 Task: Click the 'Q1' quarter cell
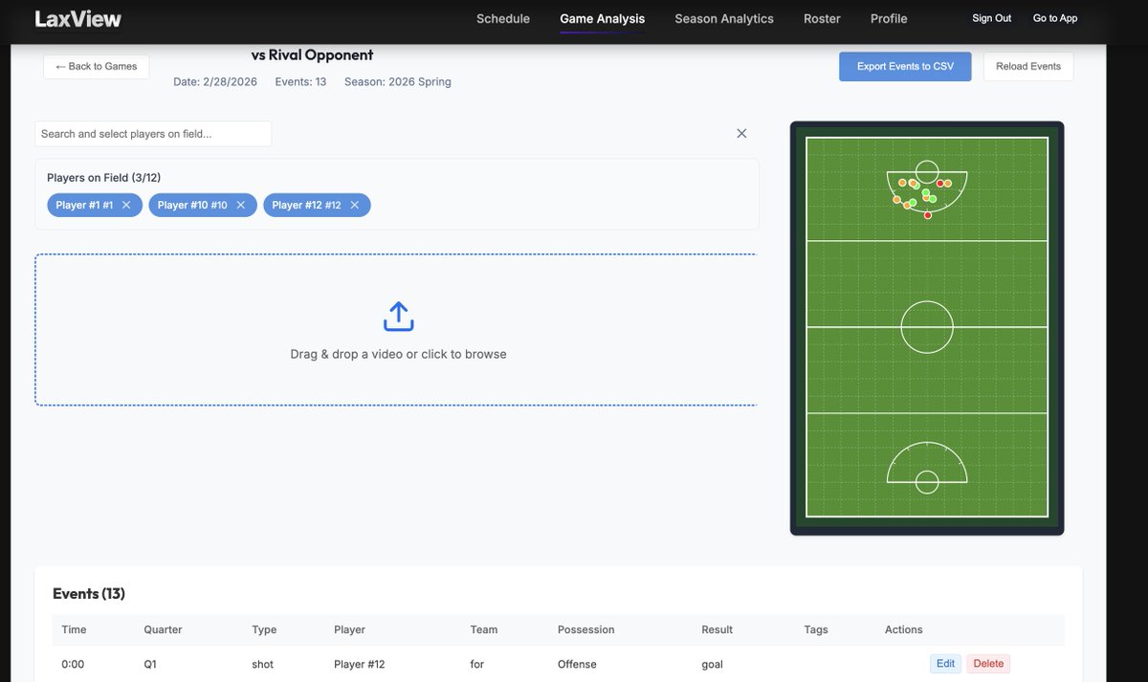click(150, 664)
